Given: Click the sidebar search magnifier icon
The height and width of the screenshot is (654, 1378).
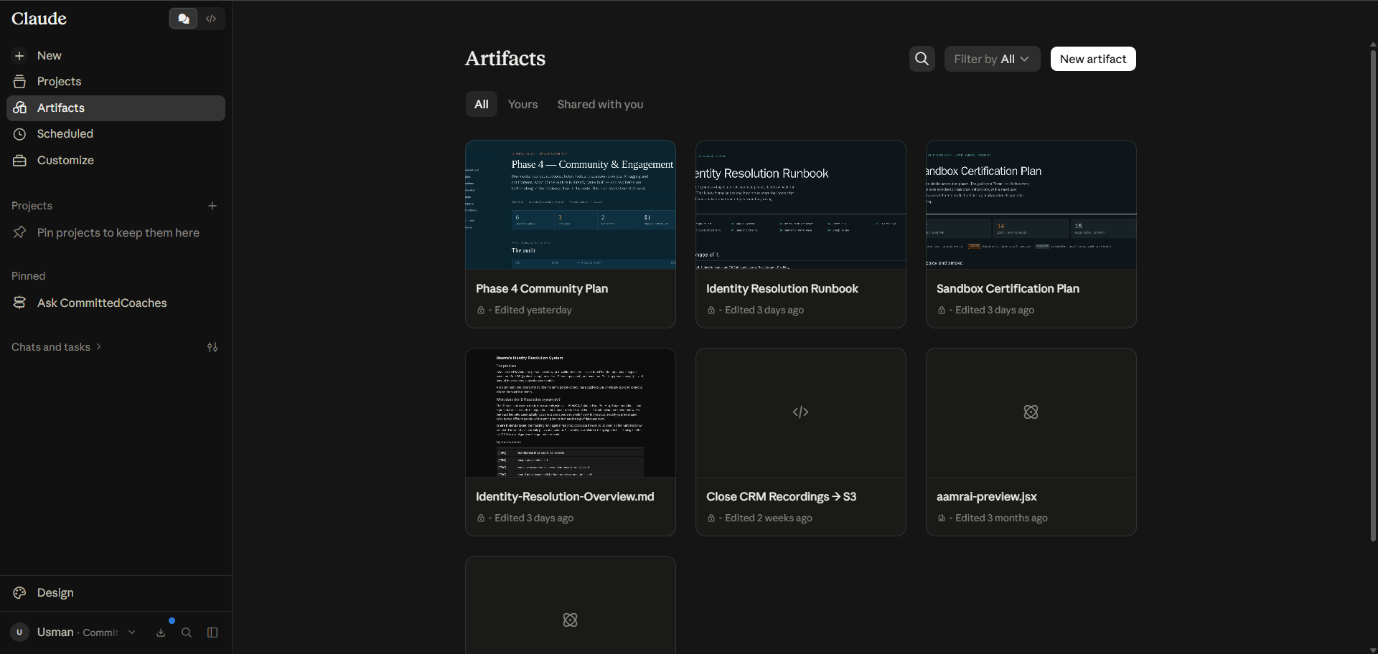Looking at the screenshot, I should 187,632.
